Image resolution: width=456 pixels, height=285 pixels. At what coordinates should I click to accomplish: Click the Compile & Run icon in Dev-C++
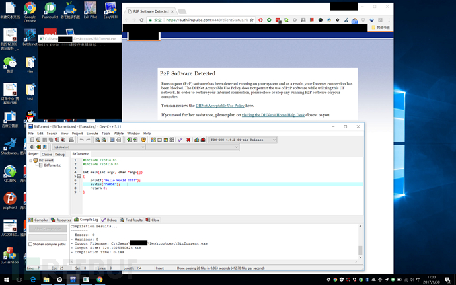pyautogui.click(x=166, y=140)
